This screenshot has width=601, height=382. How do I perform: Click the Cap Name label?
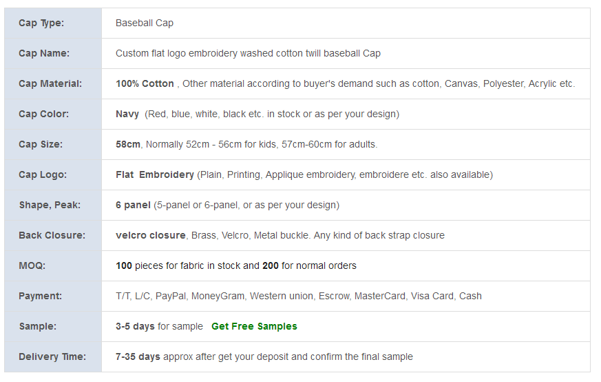(44, 53)
